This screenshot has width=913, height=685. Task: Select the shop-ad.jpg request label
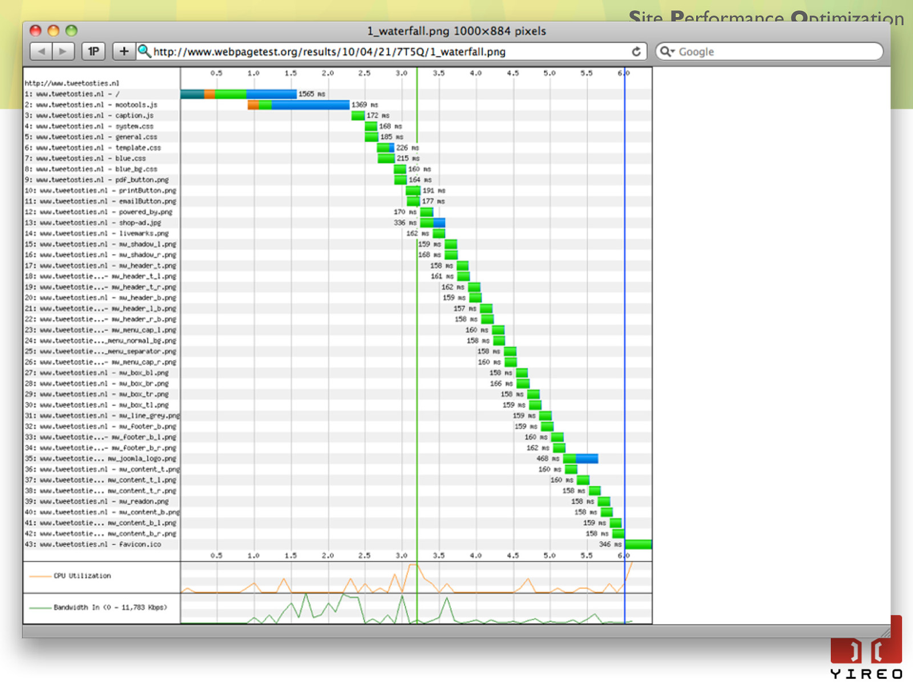tap(93, 223)
